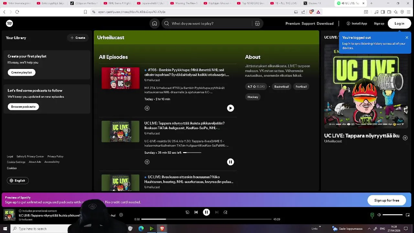Image resolution: width=414 pixels, height=233 pixels.
Task: Open the Cookie Settings link
Action: click(16, 162)
